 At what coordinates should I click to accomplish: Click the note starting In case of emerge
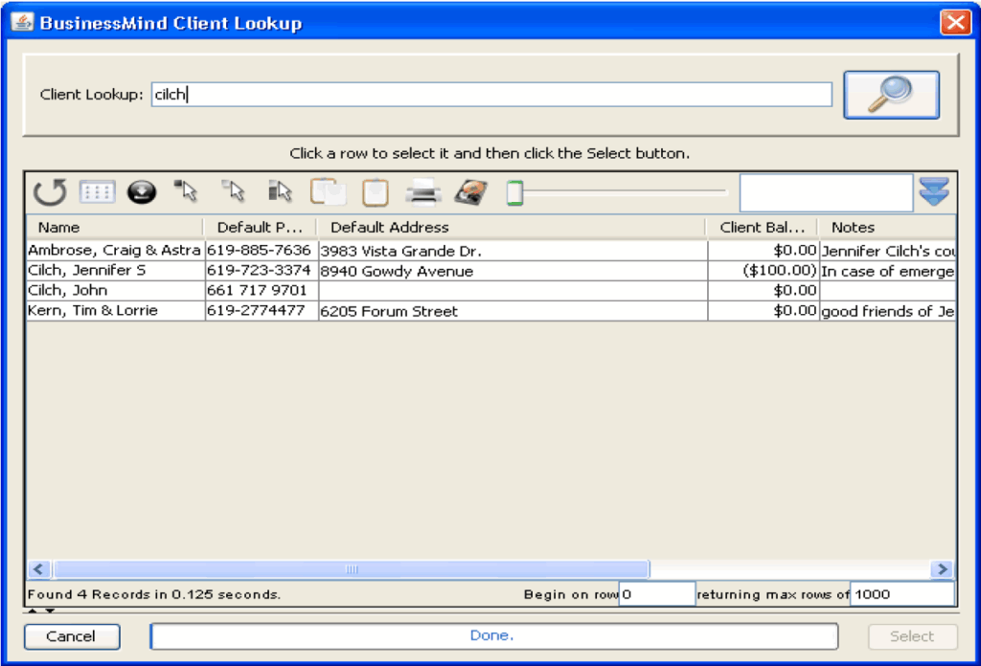[x=888, y=271]
